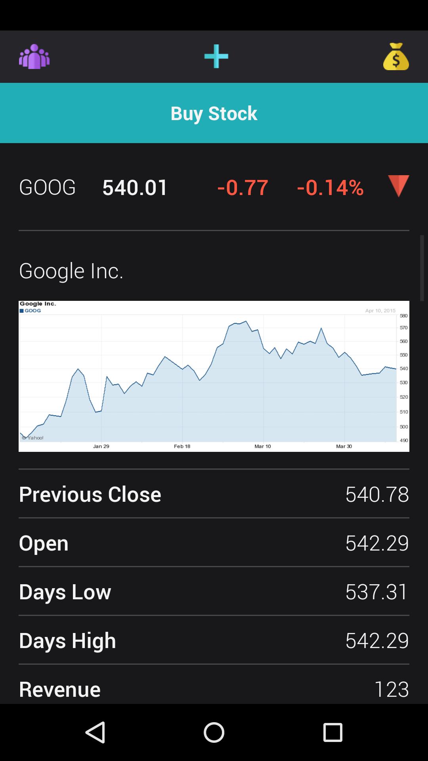
Task: Tap the GOOG ticker symbol
Action: [x=48, y=187]
